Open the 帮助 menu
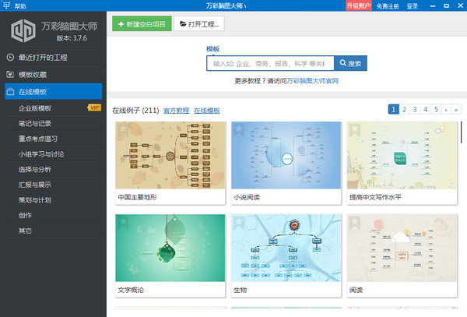467x317 pixels. coord(20,6)
